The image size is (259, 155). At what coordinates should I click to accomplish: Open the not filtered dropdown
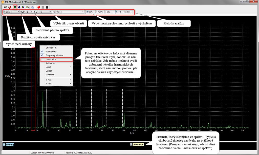[x=68, y=12]
